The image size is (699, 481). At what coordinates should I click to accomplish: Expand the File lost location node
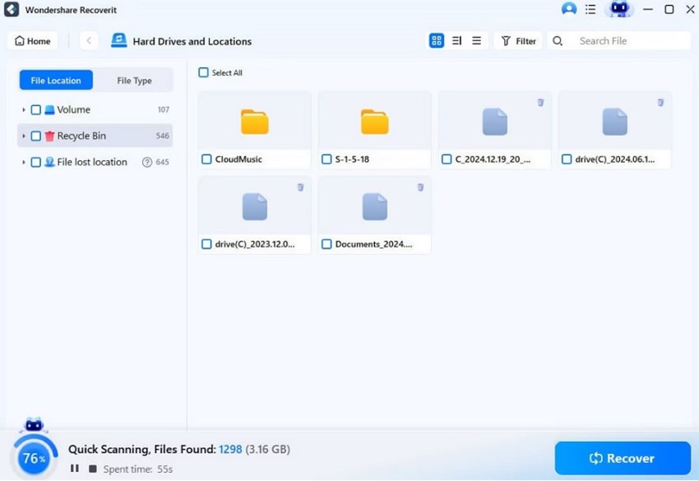(x=24, y=162)
